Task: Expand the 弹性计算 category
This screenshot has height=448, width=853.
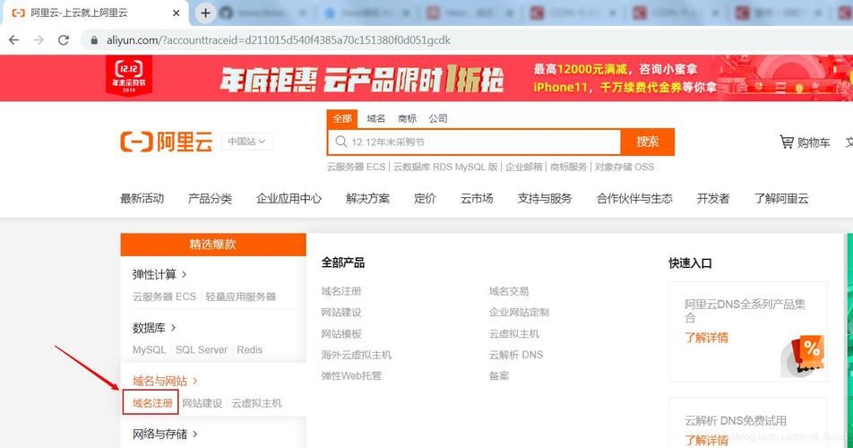Action: [159, 274]
